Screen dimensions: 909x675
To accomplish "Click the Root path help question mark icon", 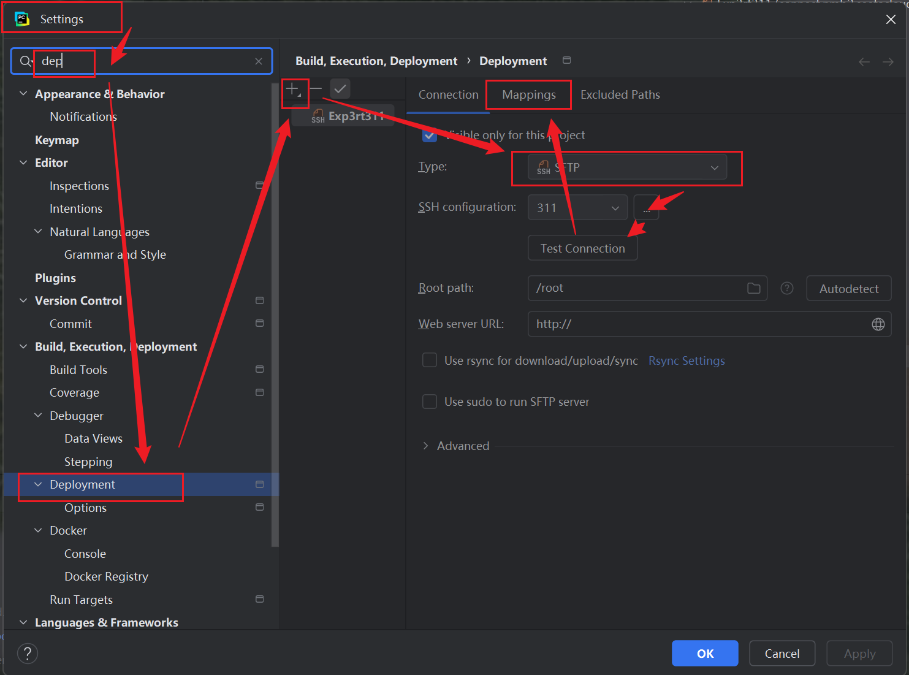I will (x=786, y=288).
